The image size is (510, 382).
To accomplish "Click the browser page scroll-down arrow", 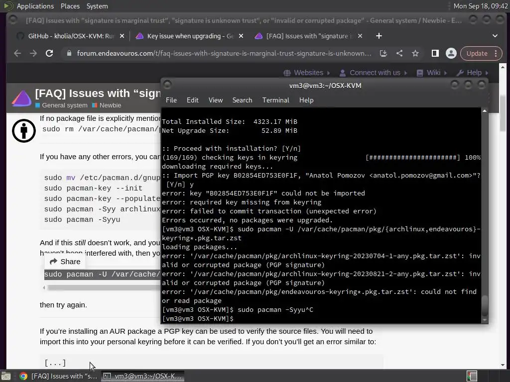I will click(x=503, y=365).
